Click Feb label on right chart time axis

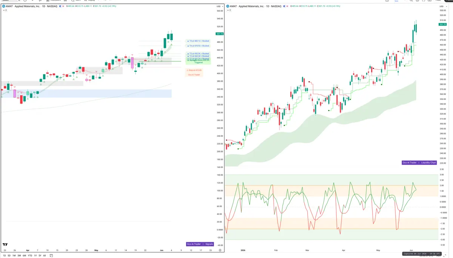(276, 250)
